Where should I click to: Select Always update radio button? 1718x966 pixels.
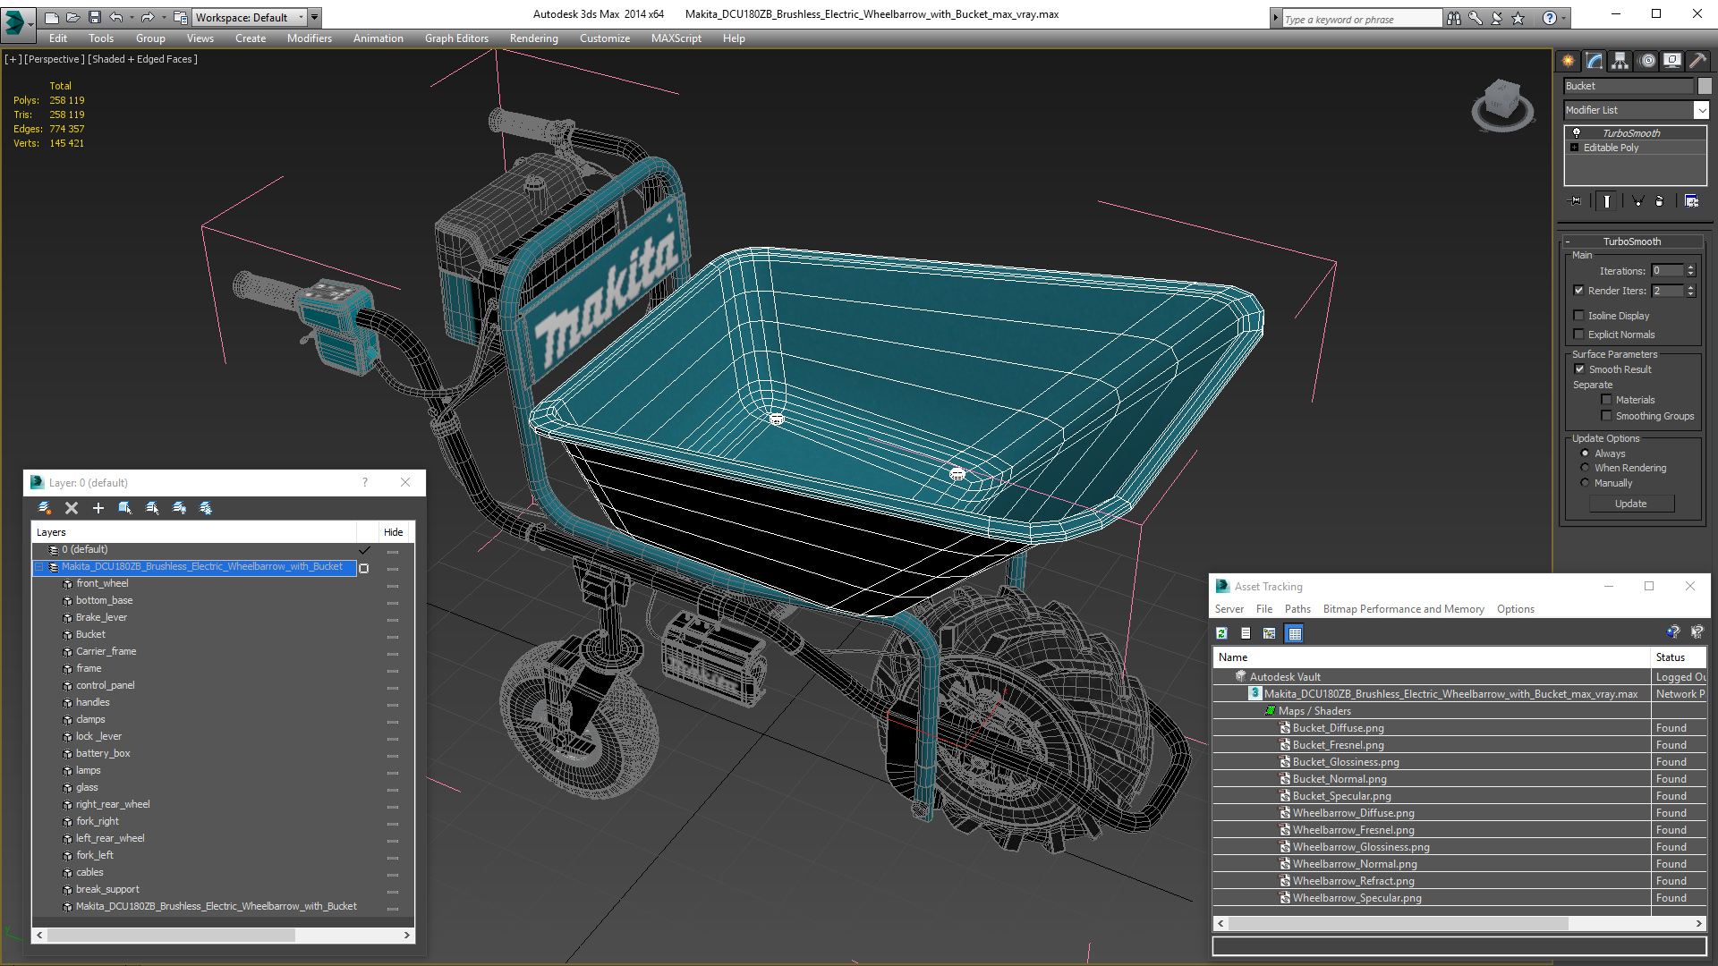tap(1585, 453)
